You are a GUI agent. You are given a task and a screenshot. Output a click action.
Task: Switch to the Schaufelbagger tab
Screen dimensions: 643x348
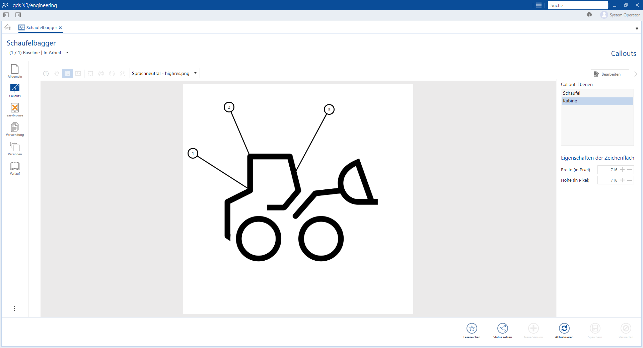pos(42,27)
